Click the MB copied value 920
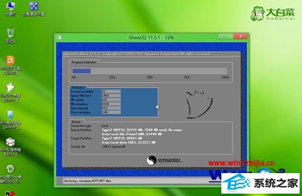 (111, 100)
